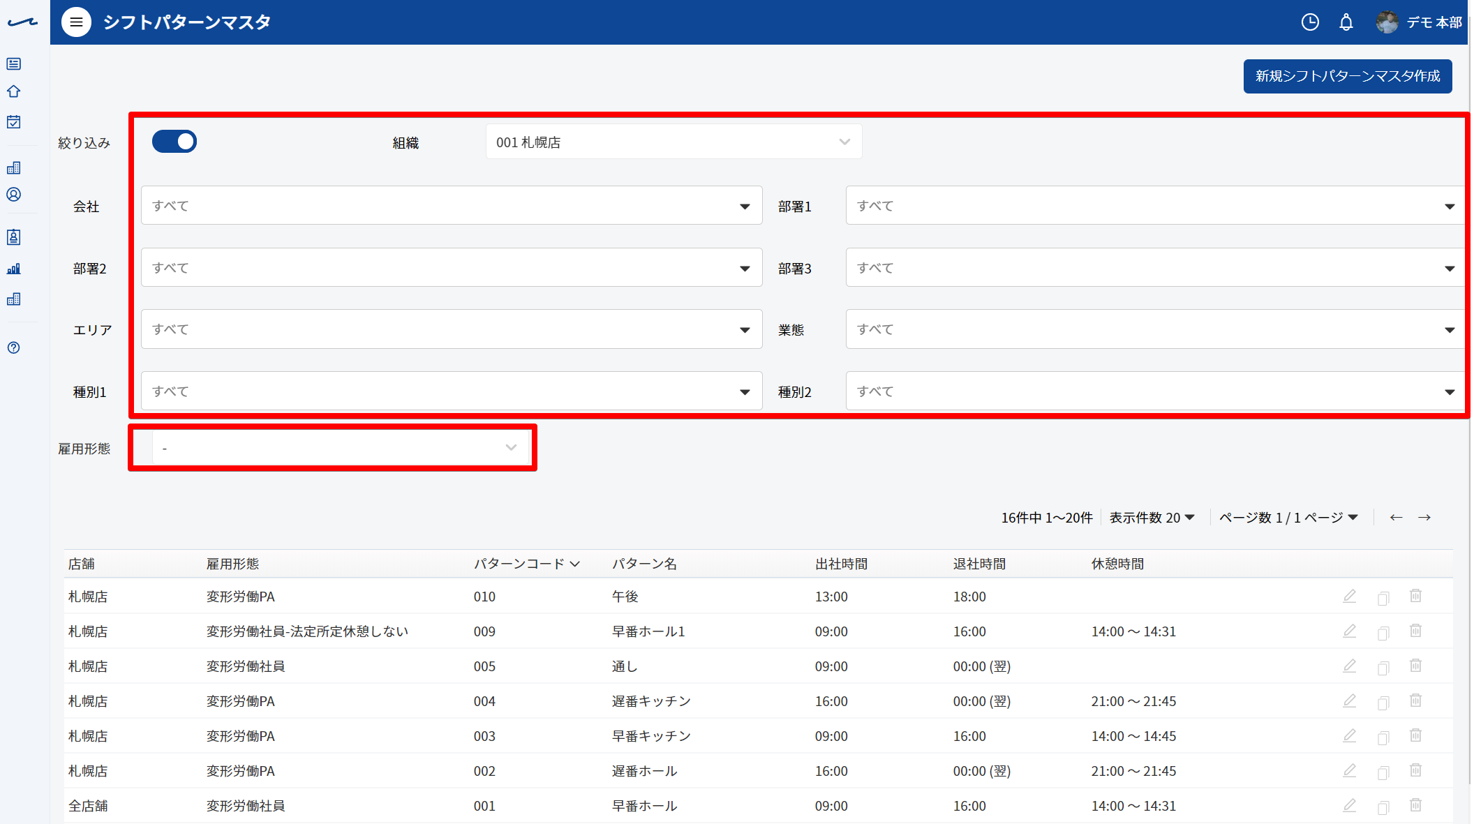Delete pattern 003 早番キッチン row
Image resolution: width=1474 pixels, height=824 pixels.
[1415, 735]
